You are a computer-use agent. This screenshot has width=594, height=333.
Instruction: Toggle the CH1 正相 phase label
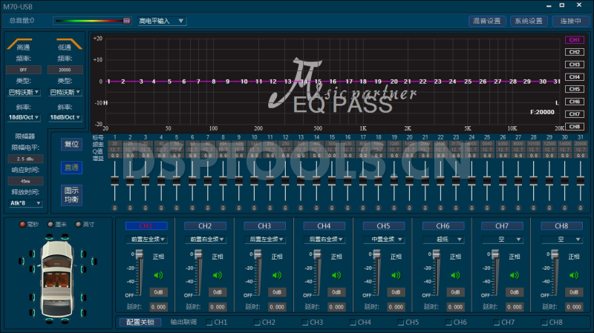tap(158, 257)
